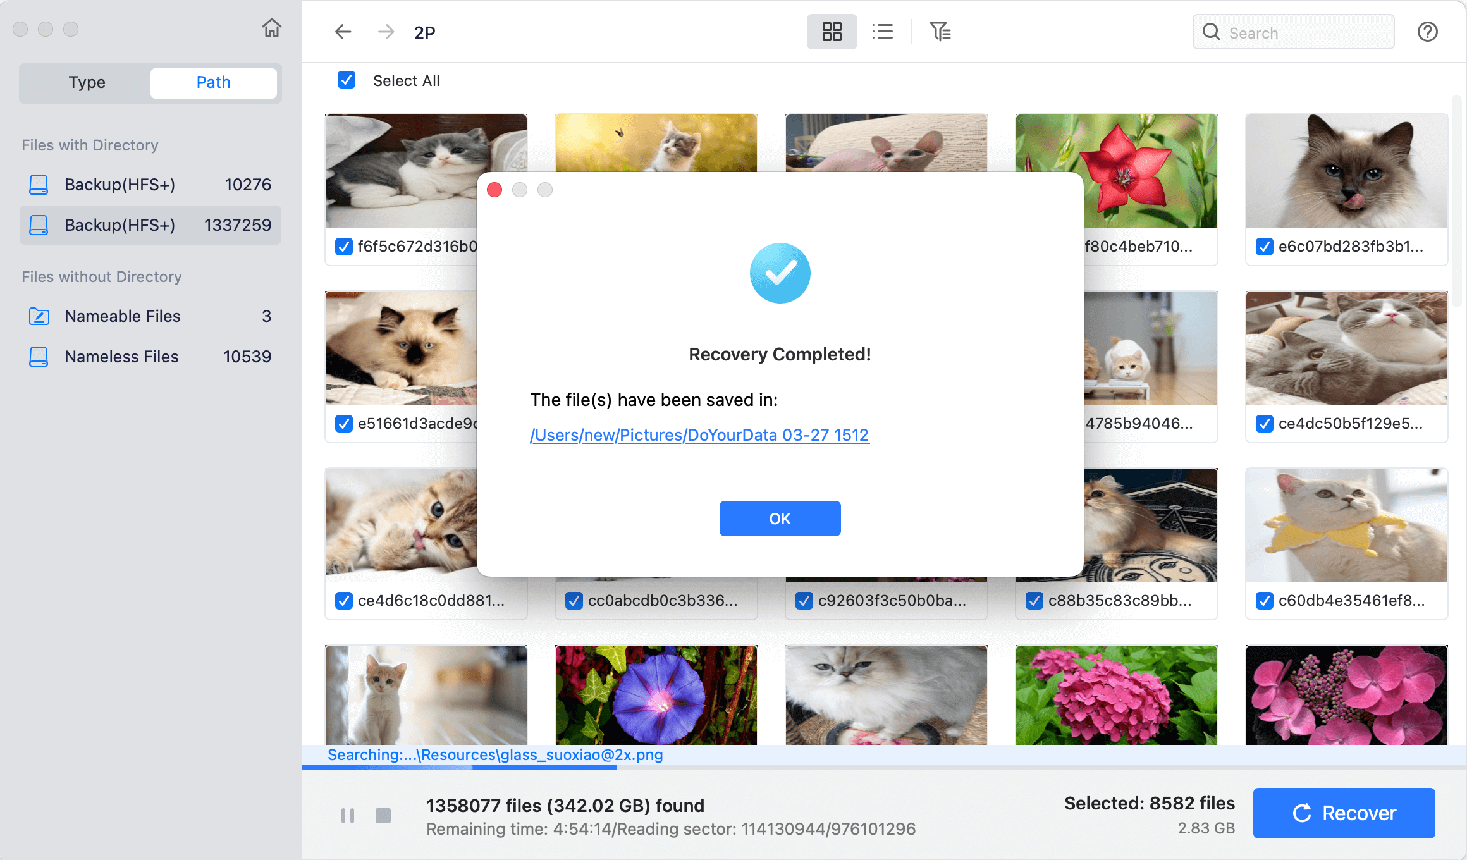This screenshot has height=860, width=1467.
Task: Open the file filter options
Action: [940, 31]
